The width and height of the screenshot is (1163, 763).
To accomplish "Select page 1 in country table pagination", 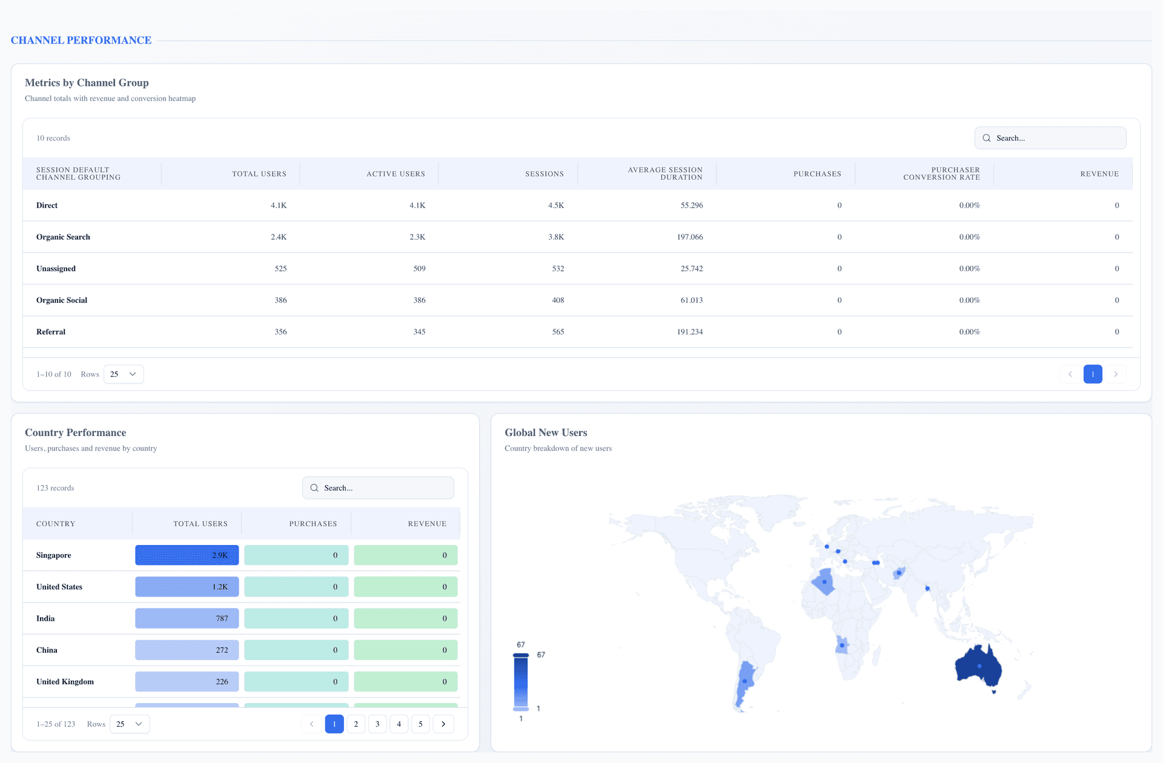I will click(334, 724).
